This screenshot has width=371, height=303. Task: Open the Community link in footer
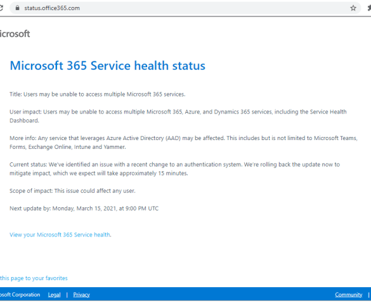(349, 295)
